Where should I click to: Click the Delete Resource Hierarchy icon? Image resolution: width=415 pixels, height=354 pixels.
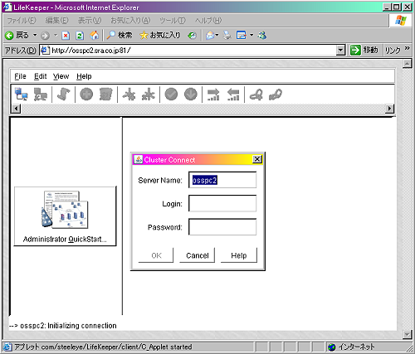pos(105,95)
